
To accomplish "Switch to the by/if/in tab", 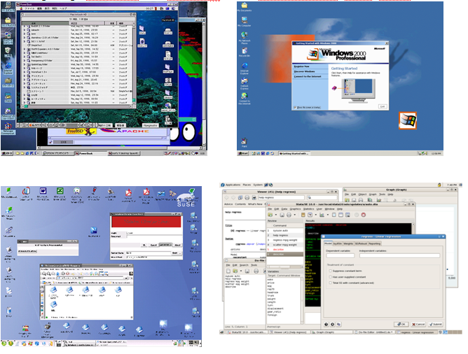I will [337, 243].
